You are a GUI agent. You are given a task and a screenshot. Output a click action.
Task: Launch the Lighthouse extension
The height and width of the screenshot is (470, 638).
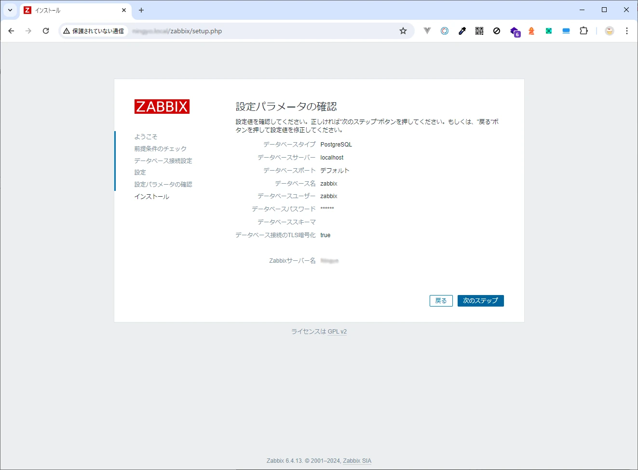tap(531, 31)
